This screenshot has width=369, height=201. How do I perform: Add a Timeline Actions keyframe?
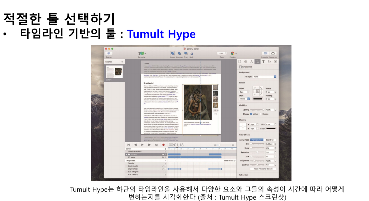coord(165,152)
